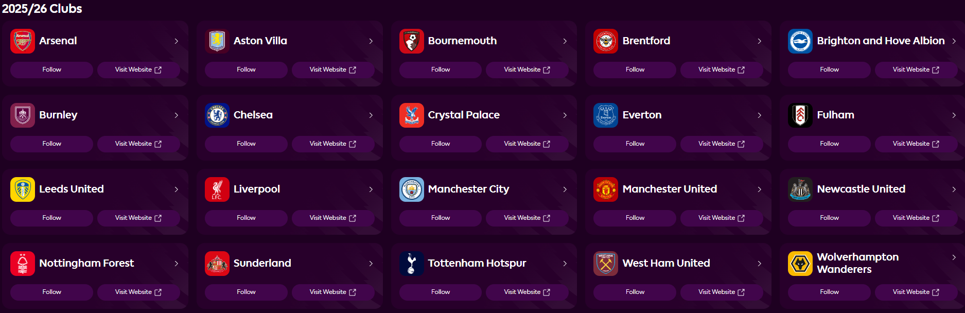Screen dimensions: 965x313
Task: Click the Crystal Palace crest
Action: (x=411, y=115)
